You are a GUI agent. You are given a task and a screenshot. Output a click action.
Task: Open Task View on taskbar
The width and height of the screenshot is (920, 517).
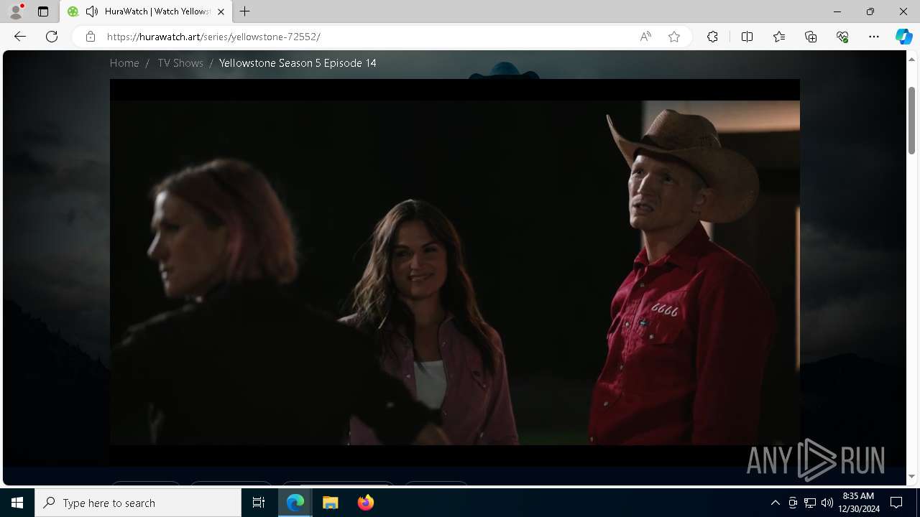tap(259, 503)
